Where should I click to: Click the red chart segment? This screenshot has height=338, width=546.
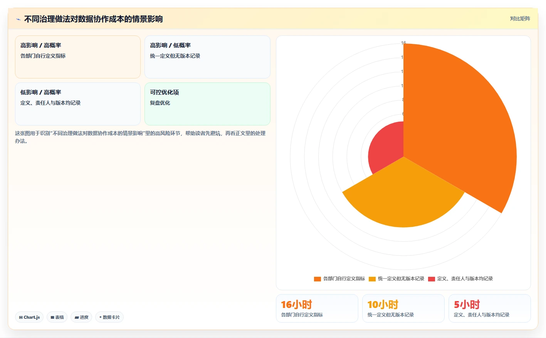(385, 148)
